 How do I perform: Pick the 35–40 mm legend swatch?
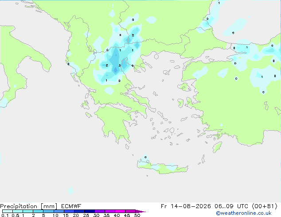pos(110,211)
